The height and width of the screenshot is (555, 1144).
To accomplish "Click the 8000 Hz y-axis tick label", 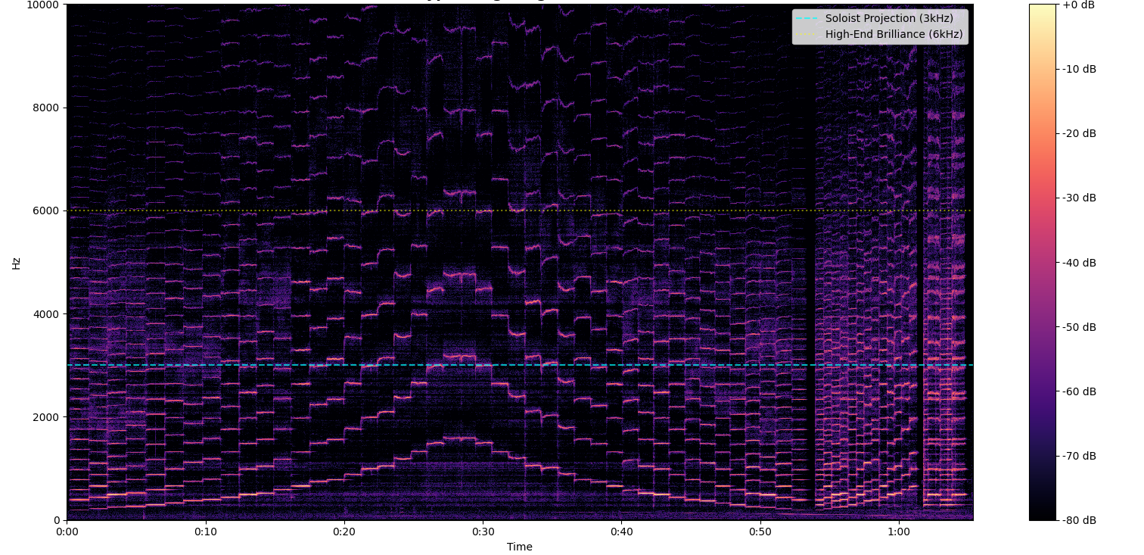I will (47, 108).
